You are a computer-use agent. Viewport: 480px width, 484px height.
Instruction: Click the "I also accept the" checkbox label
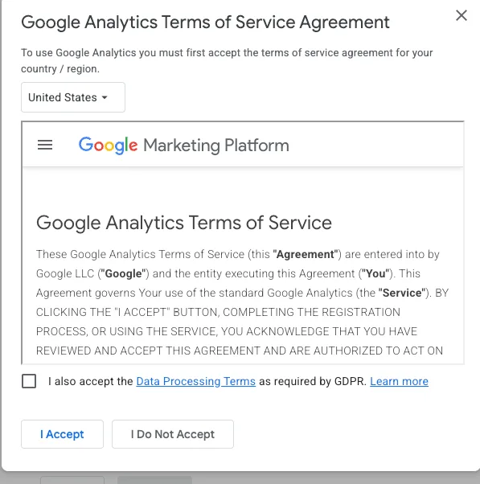[90, 381]
